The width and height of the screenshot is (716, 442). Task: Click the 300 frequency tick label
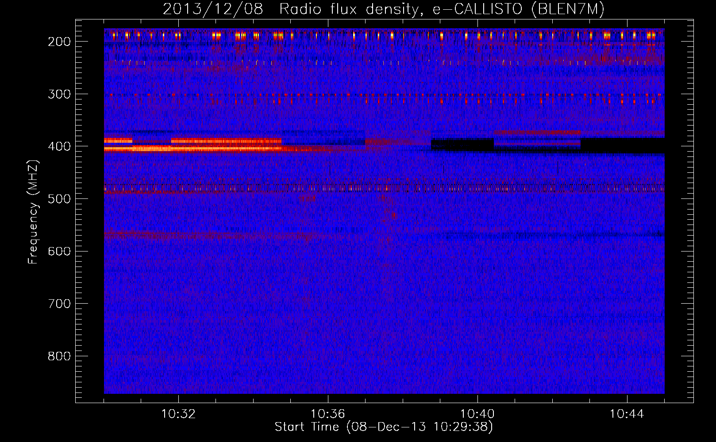[x=59, y=94]
